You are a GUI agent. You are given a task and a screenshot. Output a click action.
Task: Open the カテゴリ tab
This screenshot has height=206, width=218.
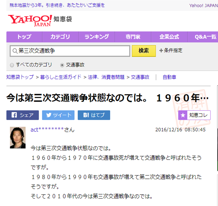coord(60,37)
